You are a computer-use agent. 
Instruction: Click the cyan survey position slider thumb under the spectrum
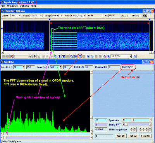(6, 134)
